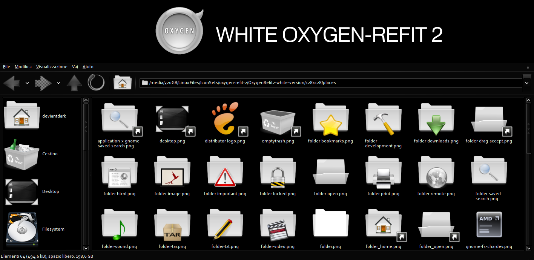Expand the location bar dropdown
The width and height of the screenshot is (534, 260).
[x=527, y=83]
